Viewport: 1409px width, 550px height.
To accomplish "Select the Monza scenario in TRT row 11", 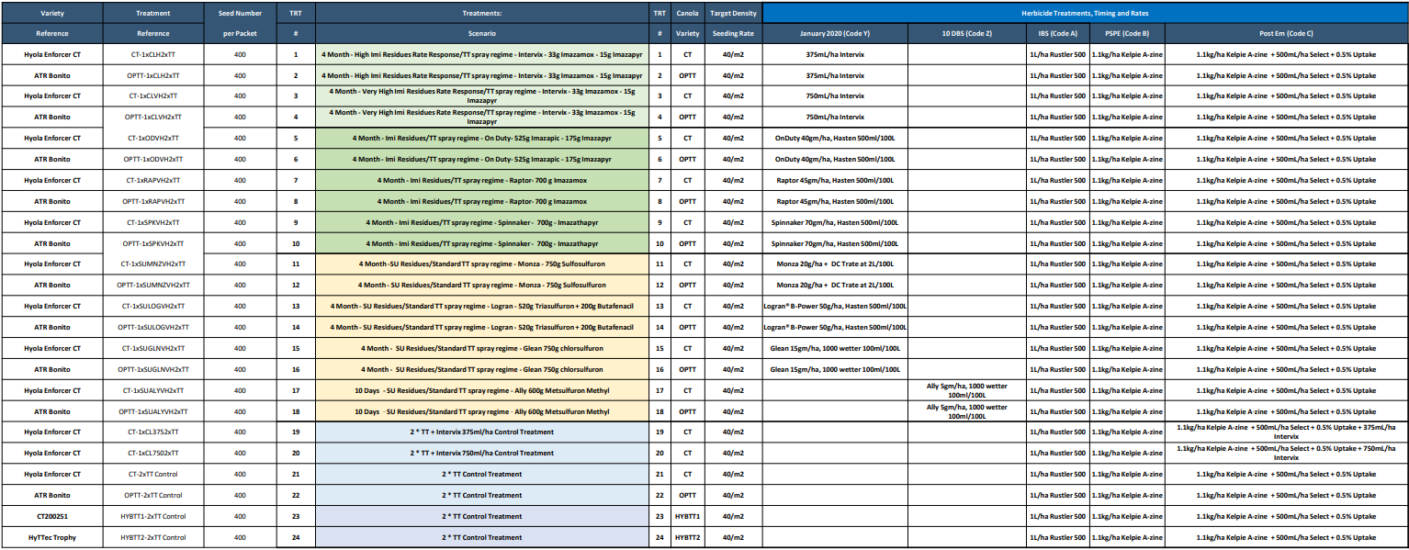I will [x=482, y=264].
